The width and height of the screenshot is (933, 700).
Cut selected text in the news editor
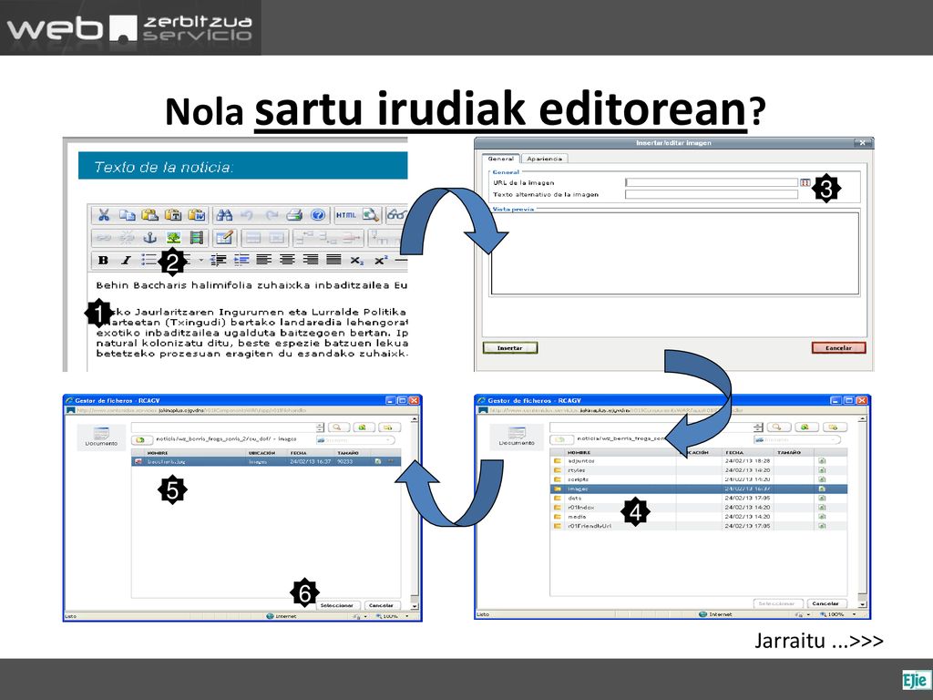click(104, 215)
